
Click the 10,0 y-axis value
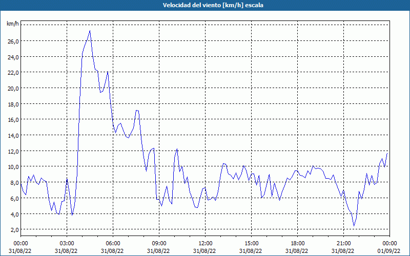tap(13, 167)
